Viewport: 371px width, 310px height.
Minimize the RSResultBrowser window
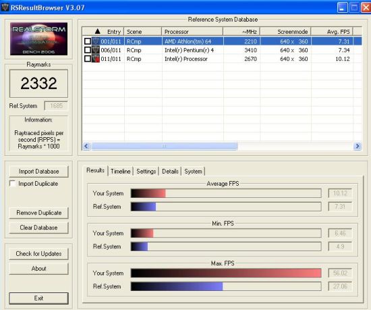click(x=342, y=8)
